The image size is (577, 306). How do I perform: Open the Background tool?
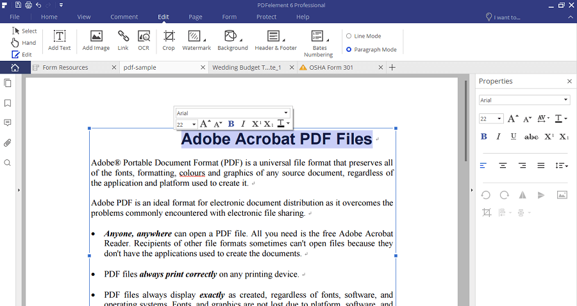tap(233, 40)
